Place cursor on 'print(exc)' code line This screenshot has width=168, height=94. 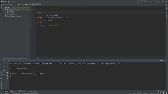[x=46, y=20]
